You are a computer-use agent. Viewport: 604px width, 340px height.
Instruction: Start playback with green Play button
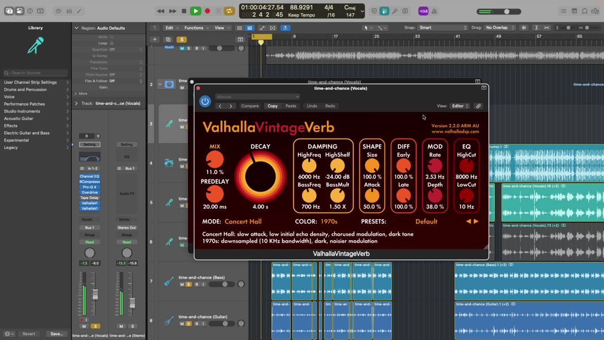195,11
